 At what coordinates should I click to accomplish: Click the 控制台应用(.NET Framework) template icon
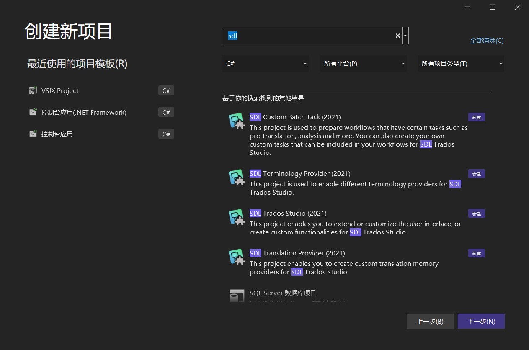(x=33, y=112)
